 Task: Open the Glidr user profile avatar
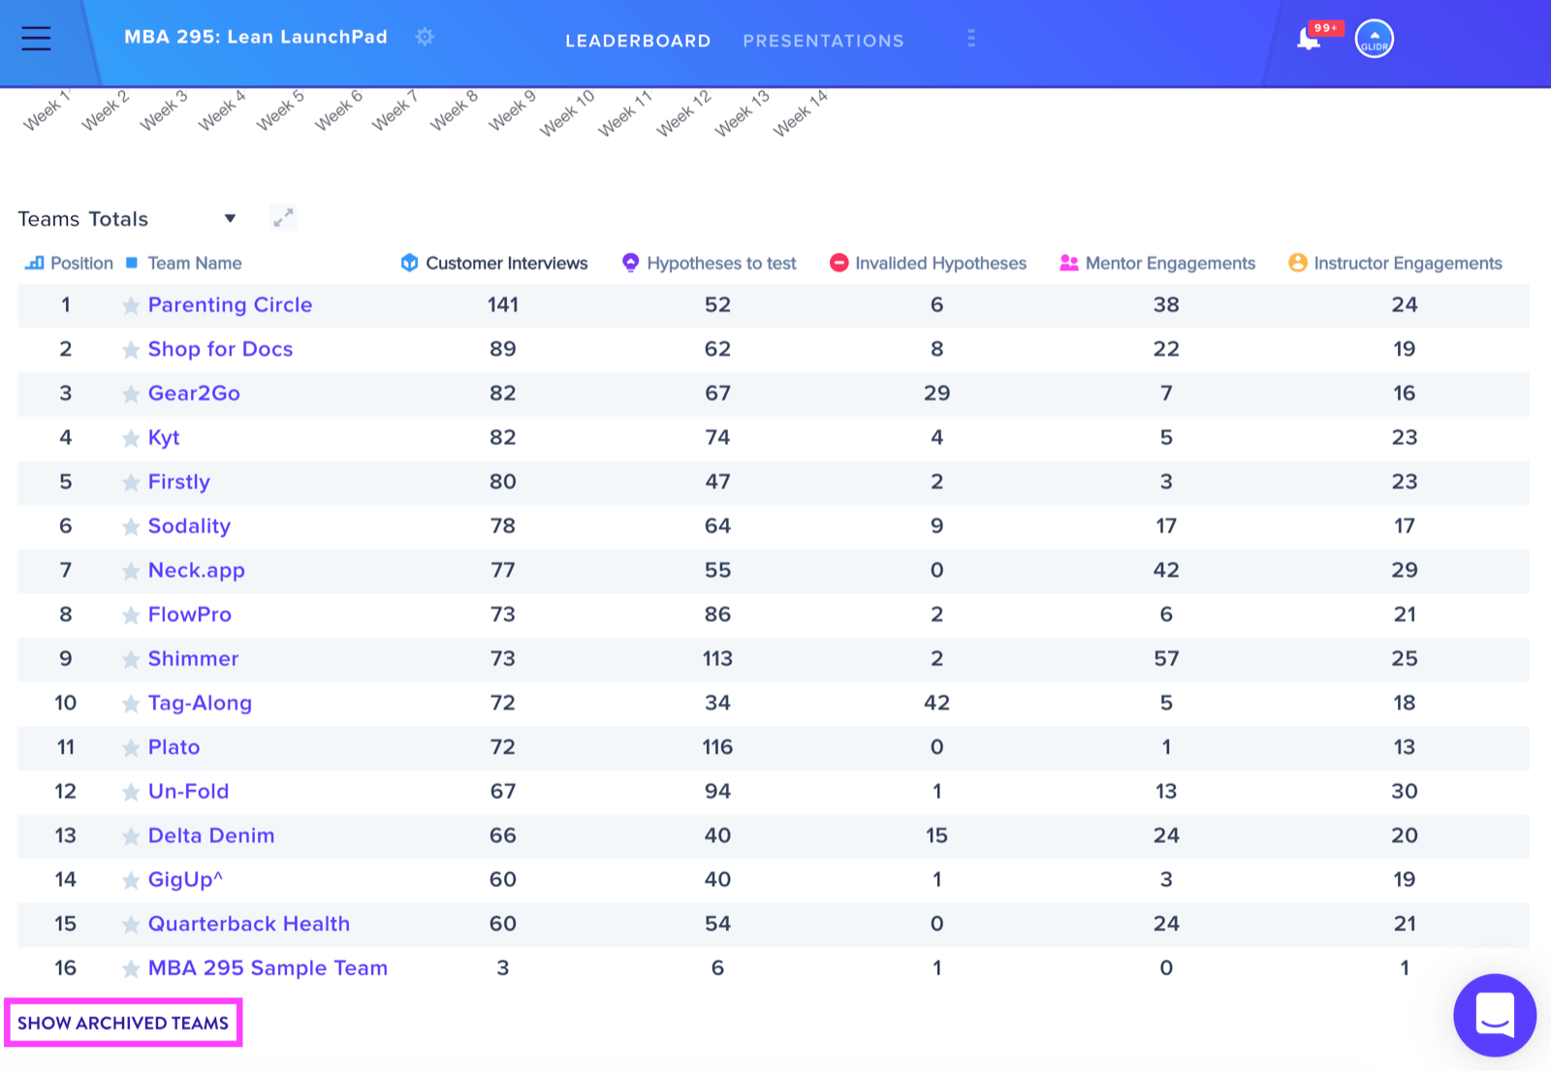coord(1374,39)
